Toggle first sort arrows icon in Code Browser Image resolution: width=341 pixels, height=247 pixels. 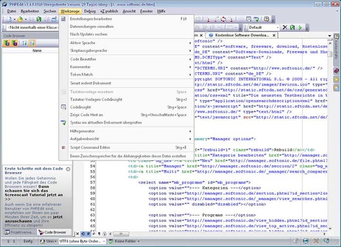point(24,43)
